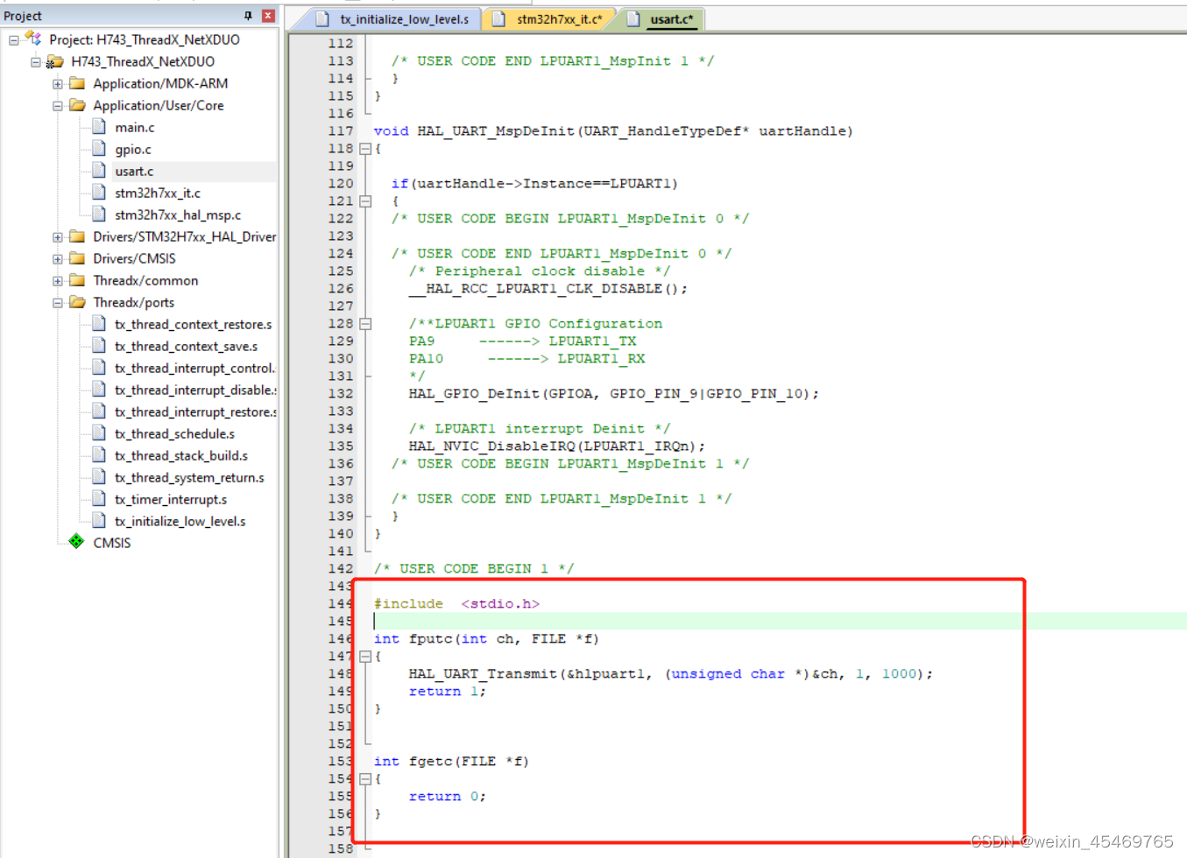1187x858 pixels.
Task: Click the Drivers/STM32H7xx_HAL_Driver folder icon
Action: tap(77, 236)
